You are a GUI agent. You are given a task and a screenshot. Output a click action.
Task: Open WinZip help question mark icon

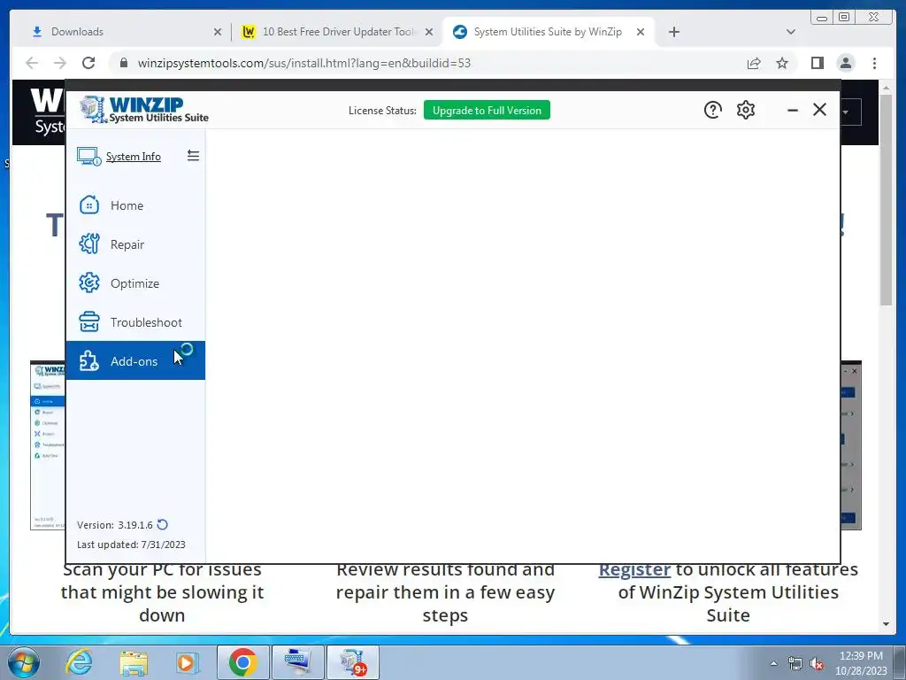[x=712, y=110]
